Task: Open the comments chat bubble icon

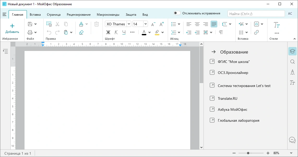Action: click(292, 140)
